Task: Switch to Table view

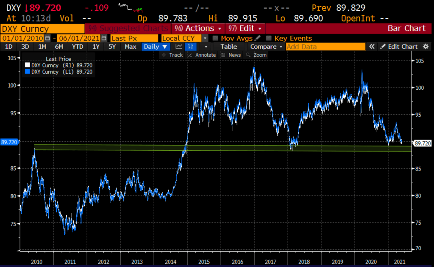Action: [228, 47]
